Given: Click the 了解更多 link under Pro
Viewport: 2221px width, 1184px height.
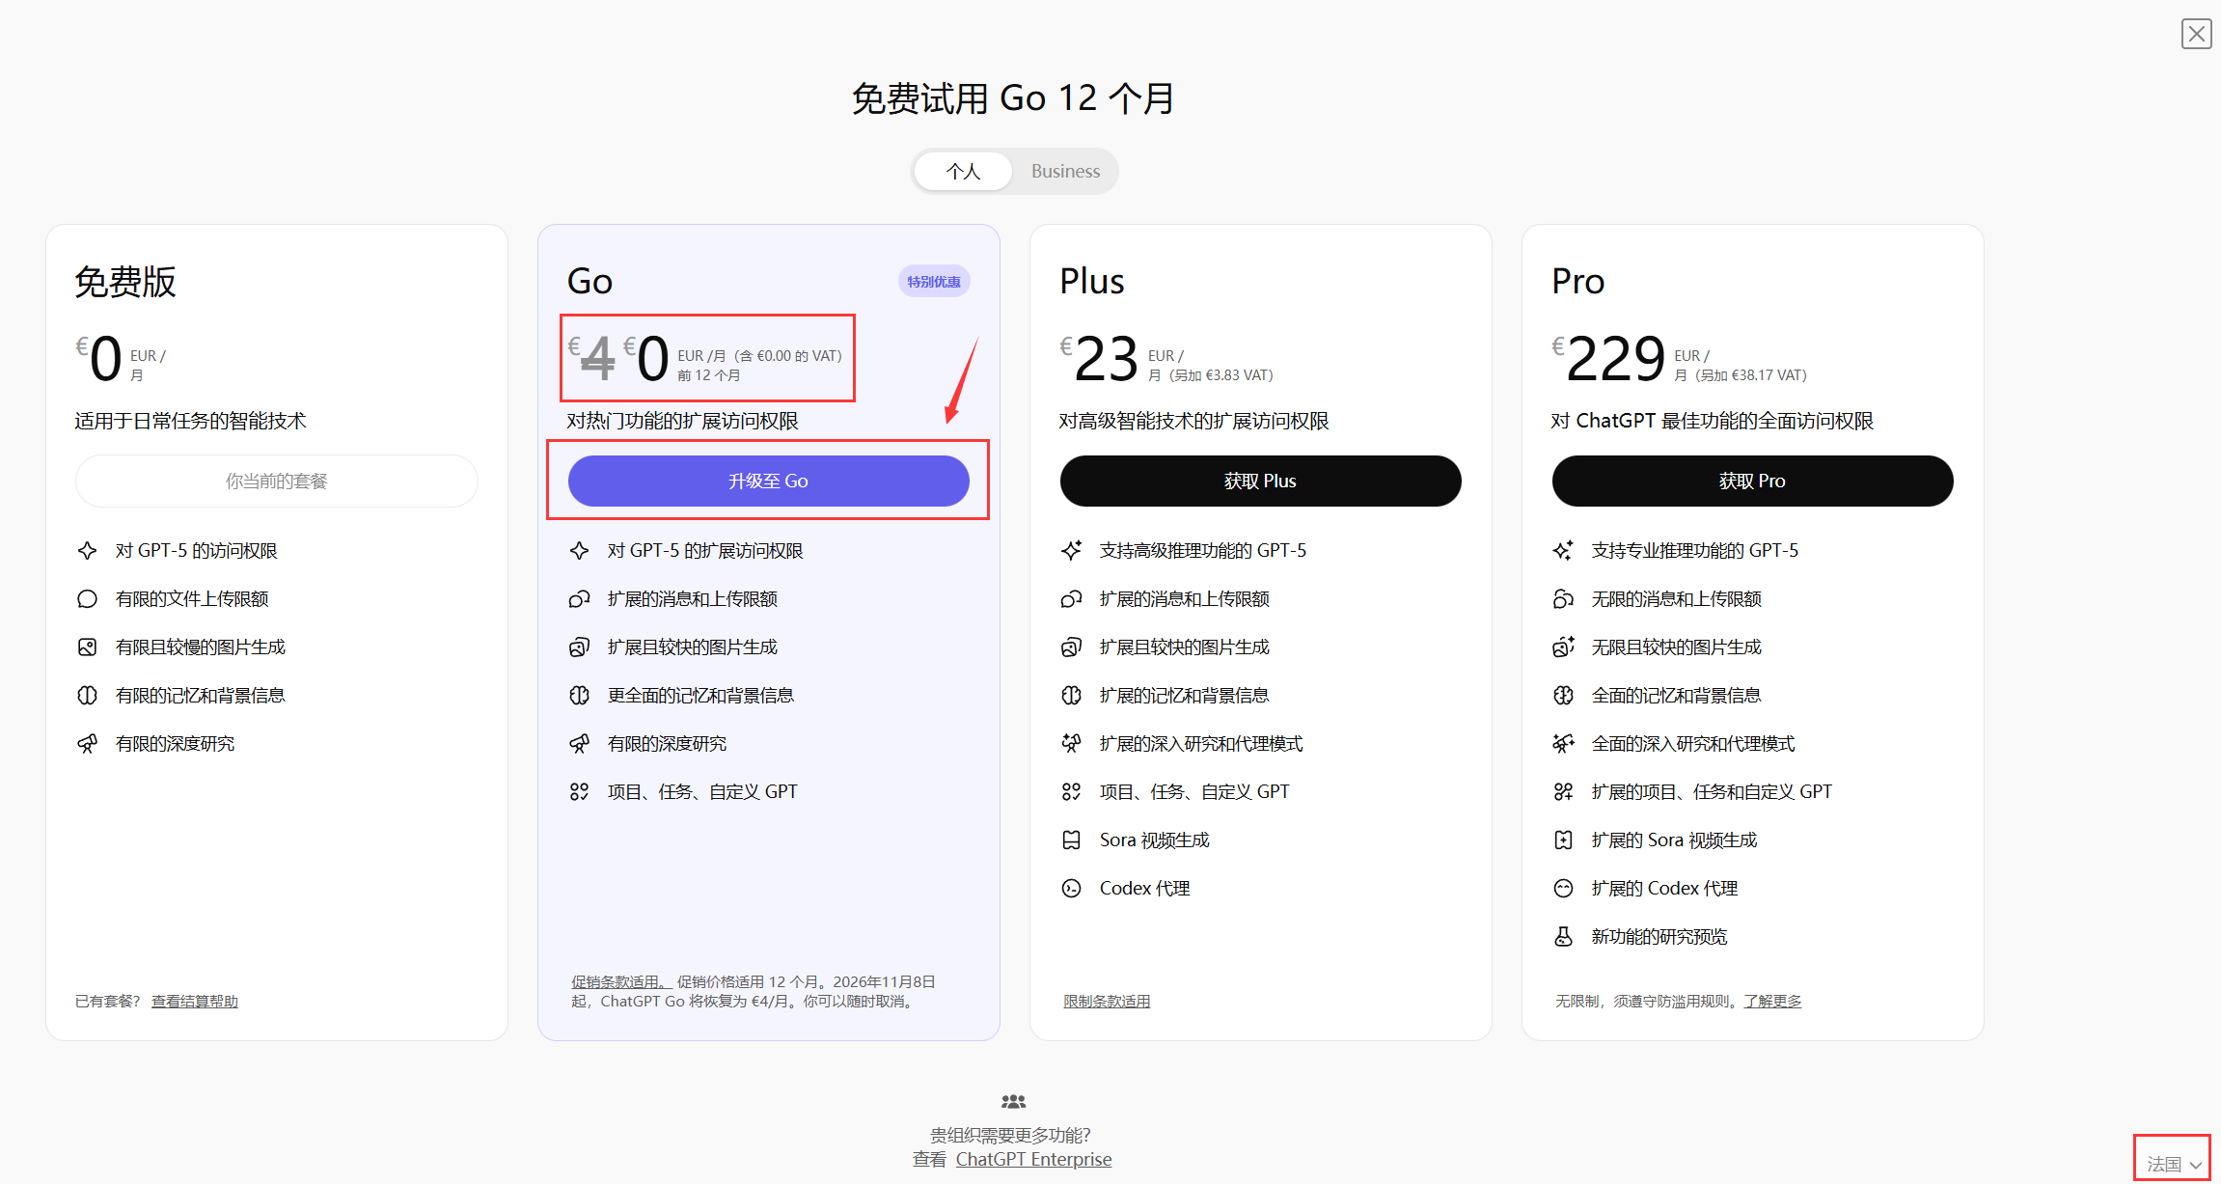Looking at the screenshot, I should pyautogui.click(x=1772, y=1002).
